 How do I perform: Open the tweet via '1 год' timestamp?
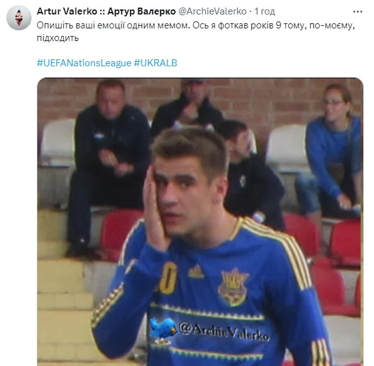coord(265,11)
